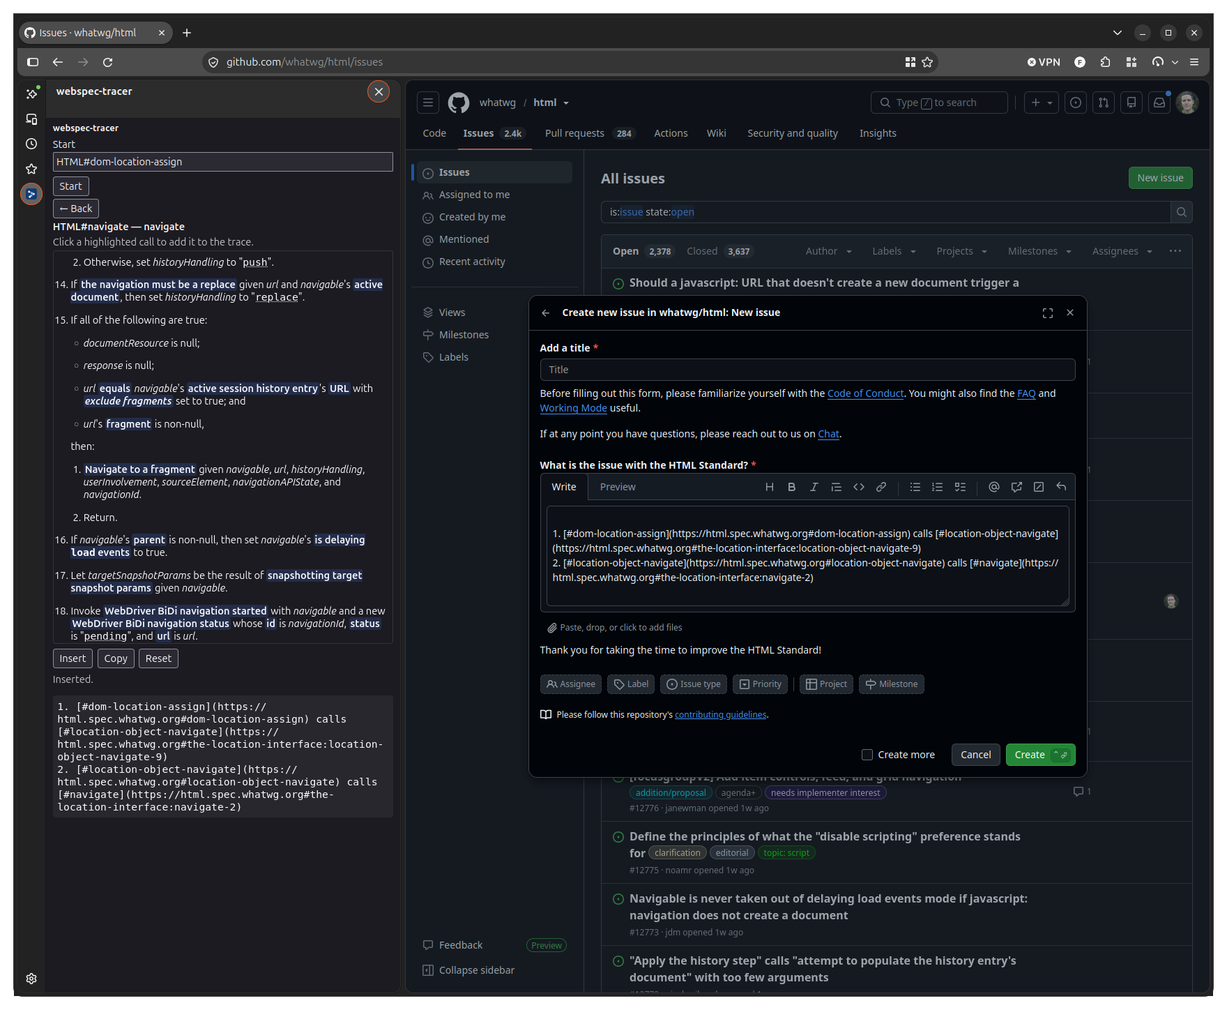The image size is (1227, 1010).
Task: Reload the page
Action: (x=108, y=62)
